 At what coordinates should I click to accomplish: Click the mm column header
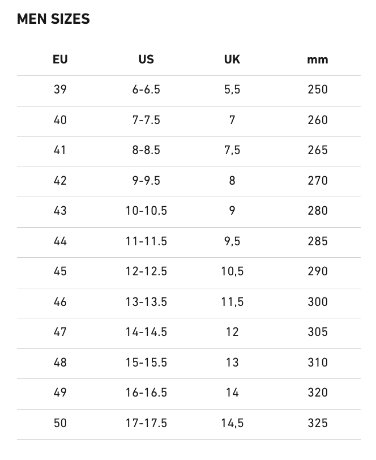pos(318,59)
